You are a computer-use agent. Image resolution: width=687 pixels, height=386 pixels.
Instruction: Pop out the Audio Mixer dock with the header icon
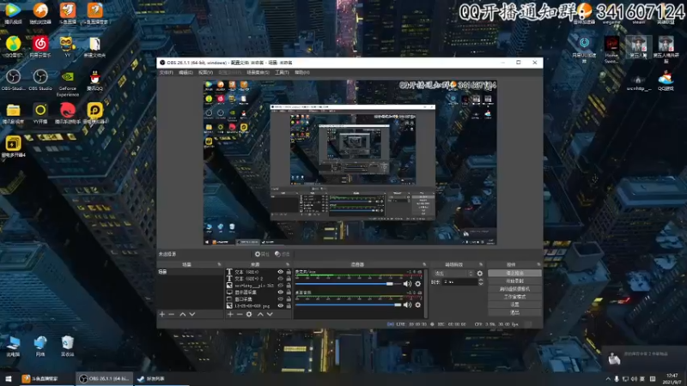click(x=424, y=264)
